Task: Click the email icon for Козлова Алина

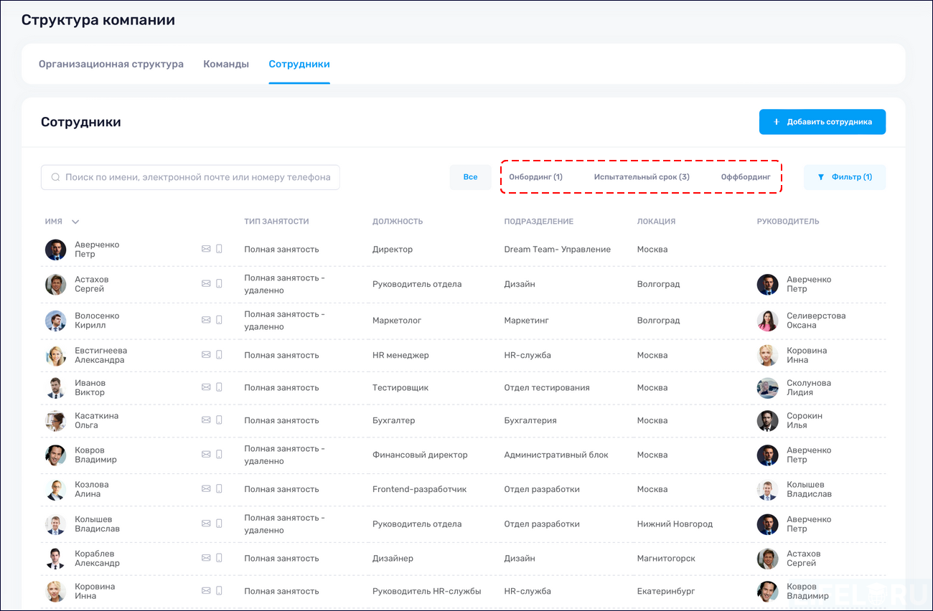Action: [x=205, y=488]
